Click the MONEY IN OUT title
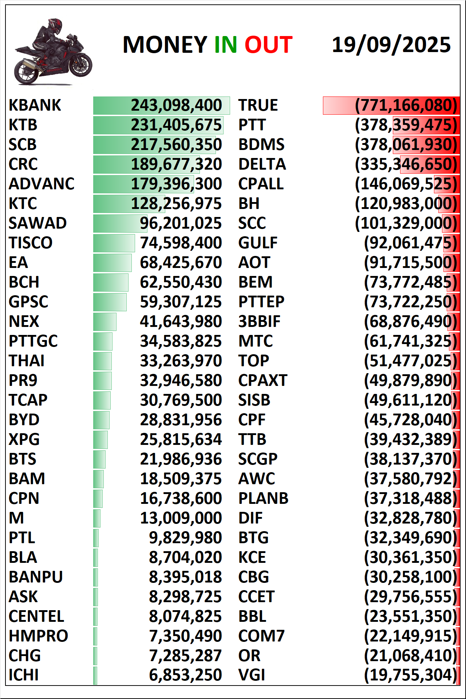Image resolution: width=466 pixels, height=699 pixels. [208, 45]
